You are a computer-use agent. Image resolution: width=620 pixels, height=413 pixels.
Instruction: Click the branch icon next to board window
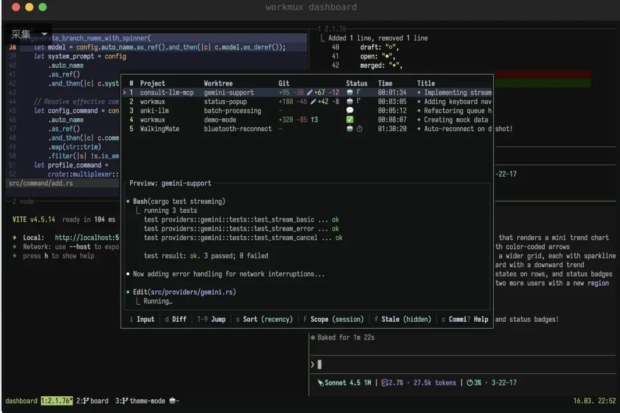[x=86, y=401]
